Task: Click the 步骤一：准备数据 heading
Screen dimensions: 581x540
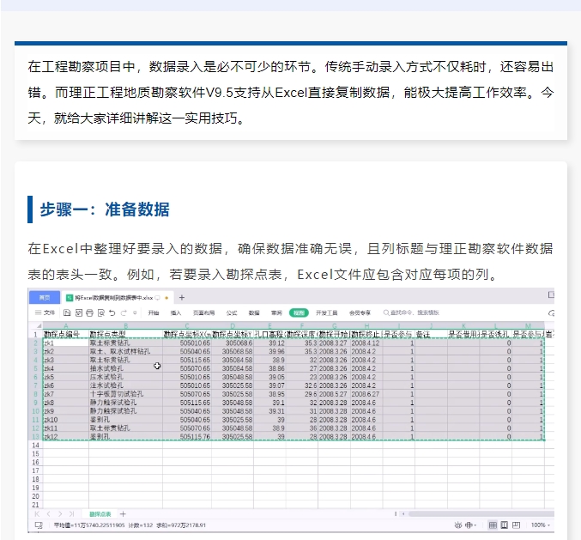Action: (105, 209)
